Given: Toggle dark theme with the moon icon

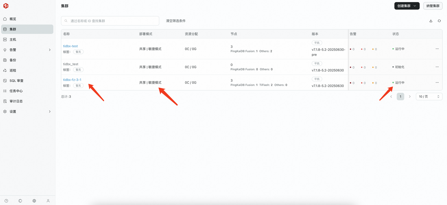Looking at the screenshot, I should tap(20, 201).
